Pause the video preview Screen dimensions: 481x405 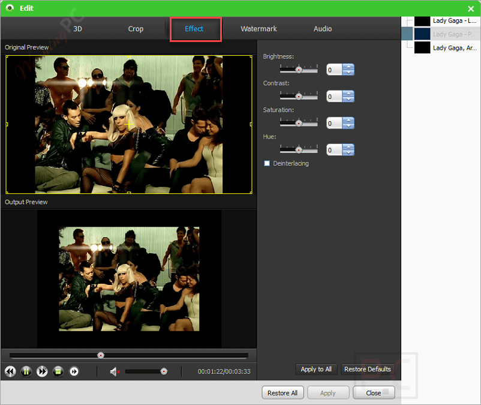tap(26, 371)
